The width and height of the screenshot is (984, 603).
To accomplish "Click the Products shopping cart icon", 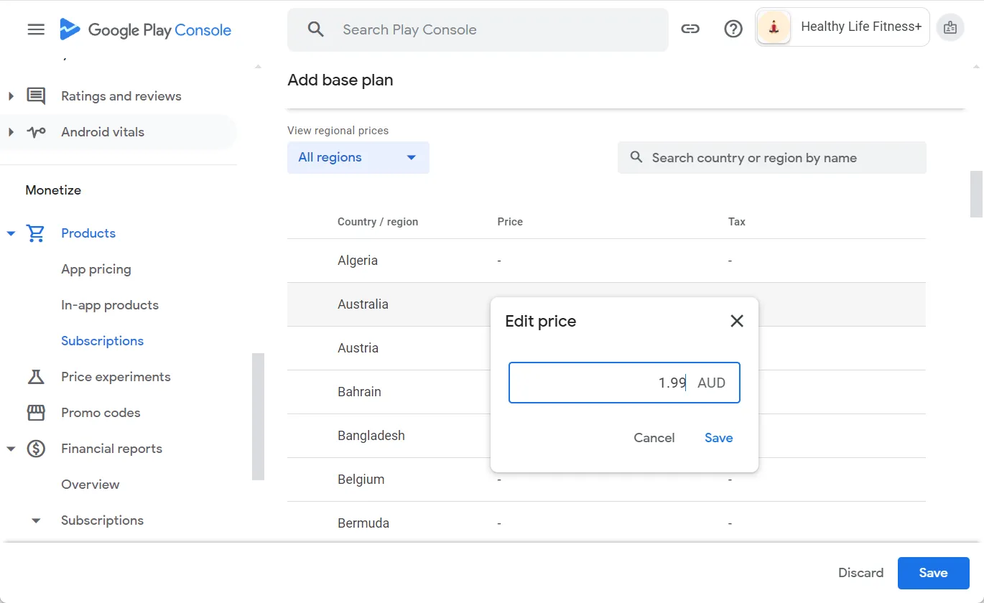I will point(34,233).
